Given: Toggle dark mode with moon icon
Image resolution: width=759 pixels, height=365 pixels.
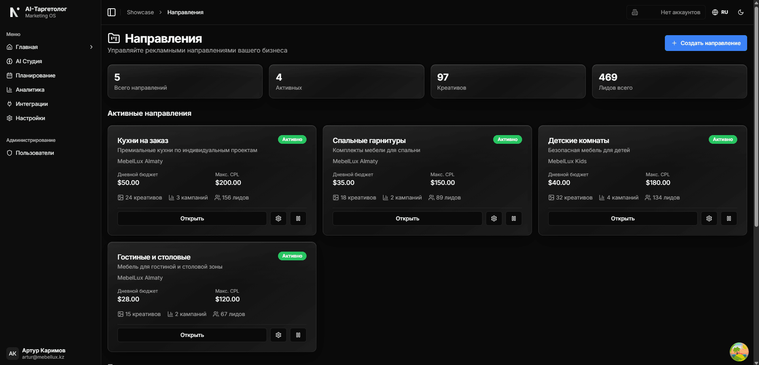Looking at the screenshot, I should point(741,12).
